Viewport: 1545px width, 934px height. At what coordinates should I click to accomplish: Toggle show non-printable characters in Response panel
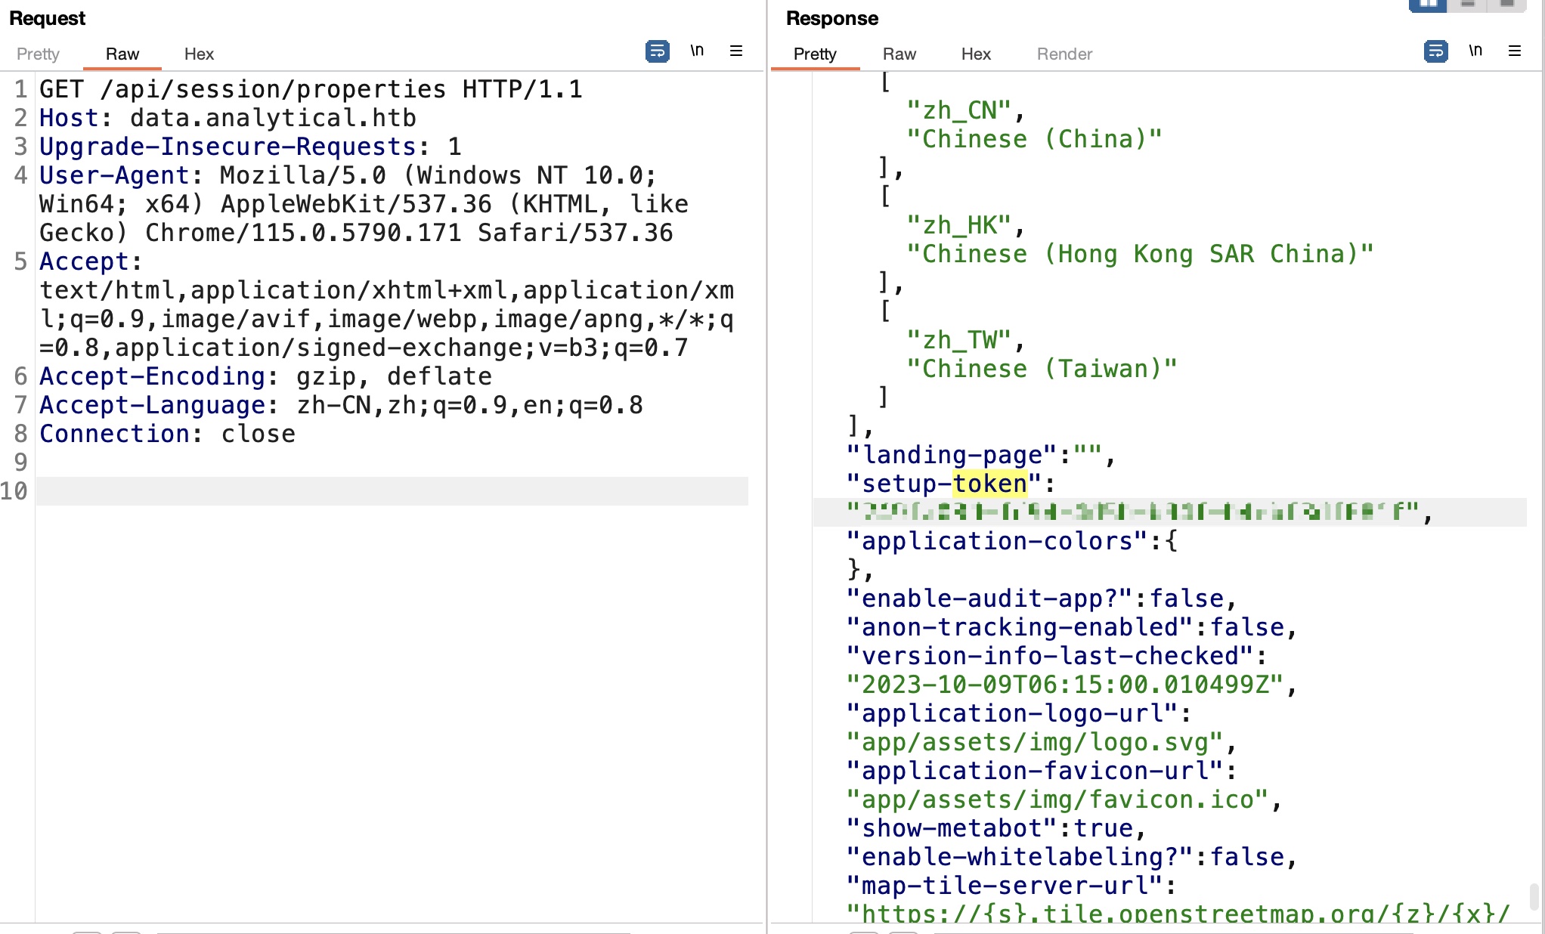1475,51
